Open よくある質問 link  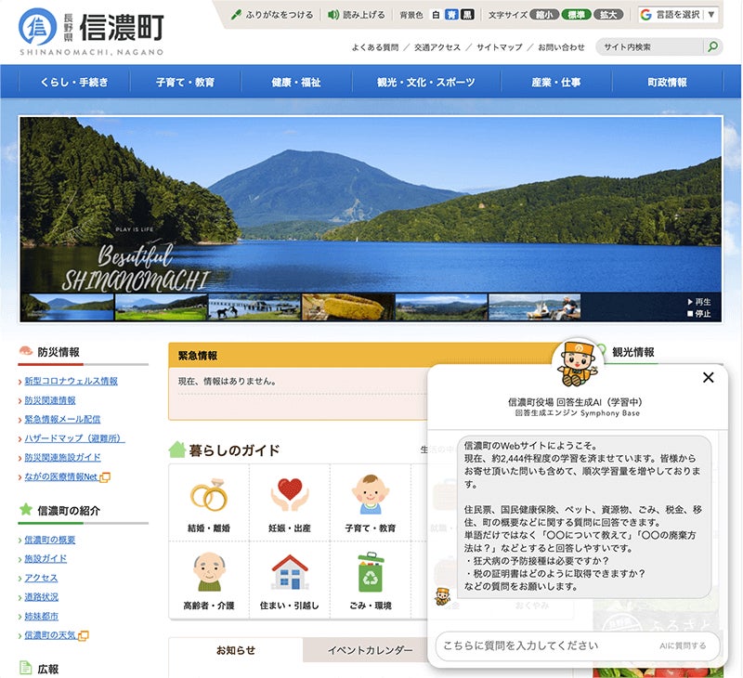click(x=375, y=47)
